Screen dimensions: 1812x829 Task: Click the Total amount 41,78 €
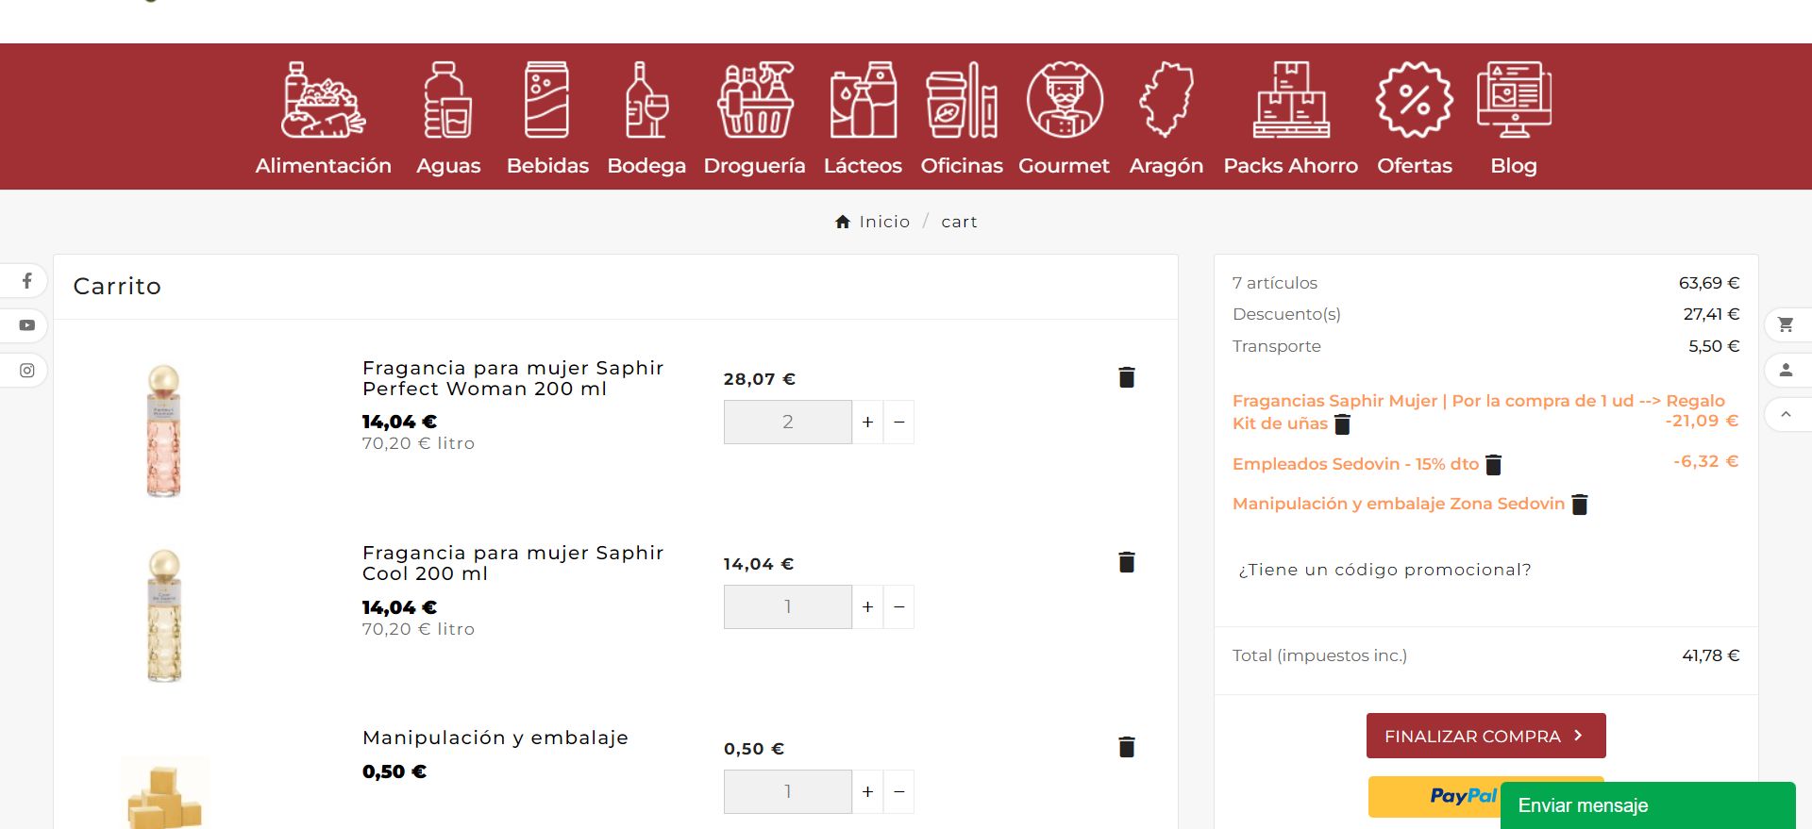click(x=1711, y=655)
